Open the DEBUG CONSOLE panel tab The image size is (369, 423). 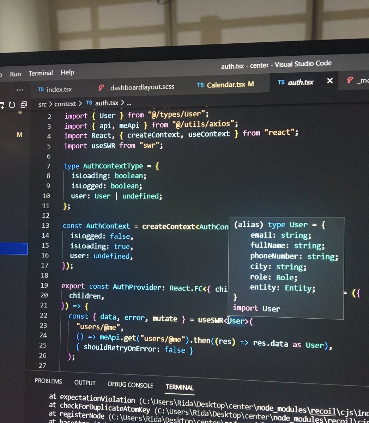pos(131,385)
